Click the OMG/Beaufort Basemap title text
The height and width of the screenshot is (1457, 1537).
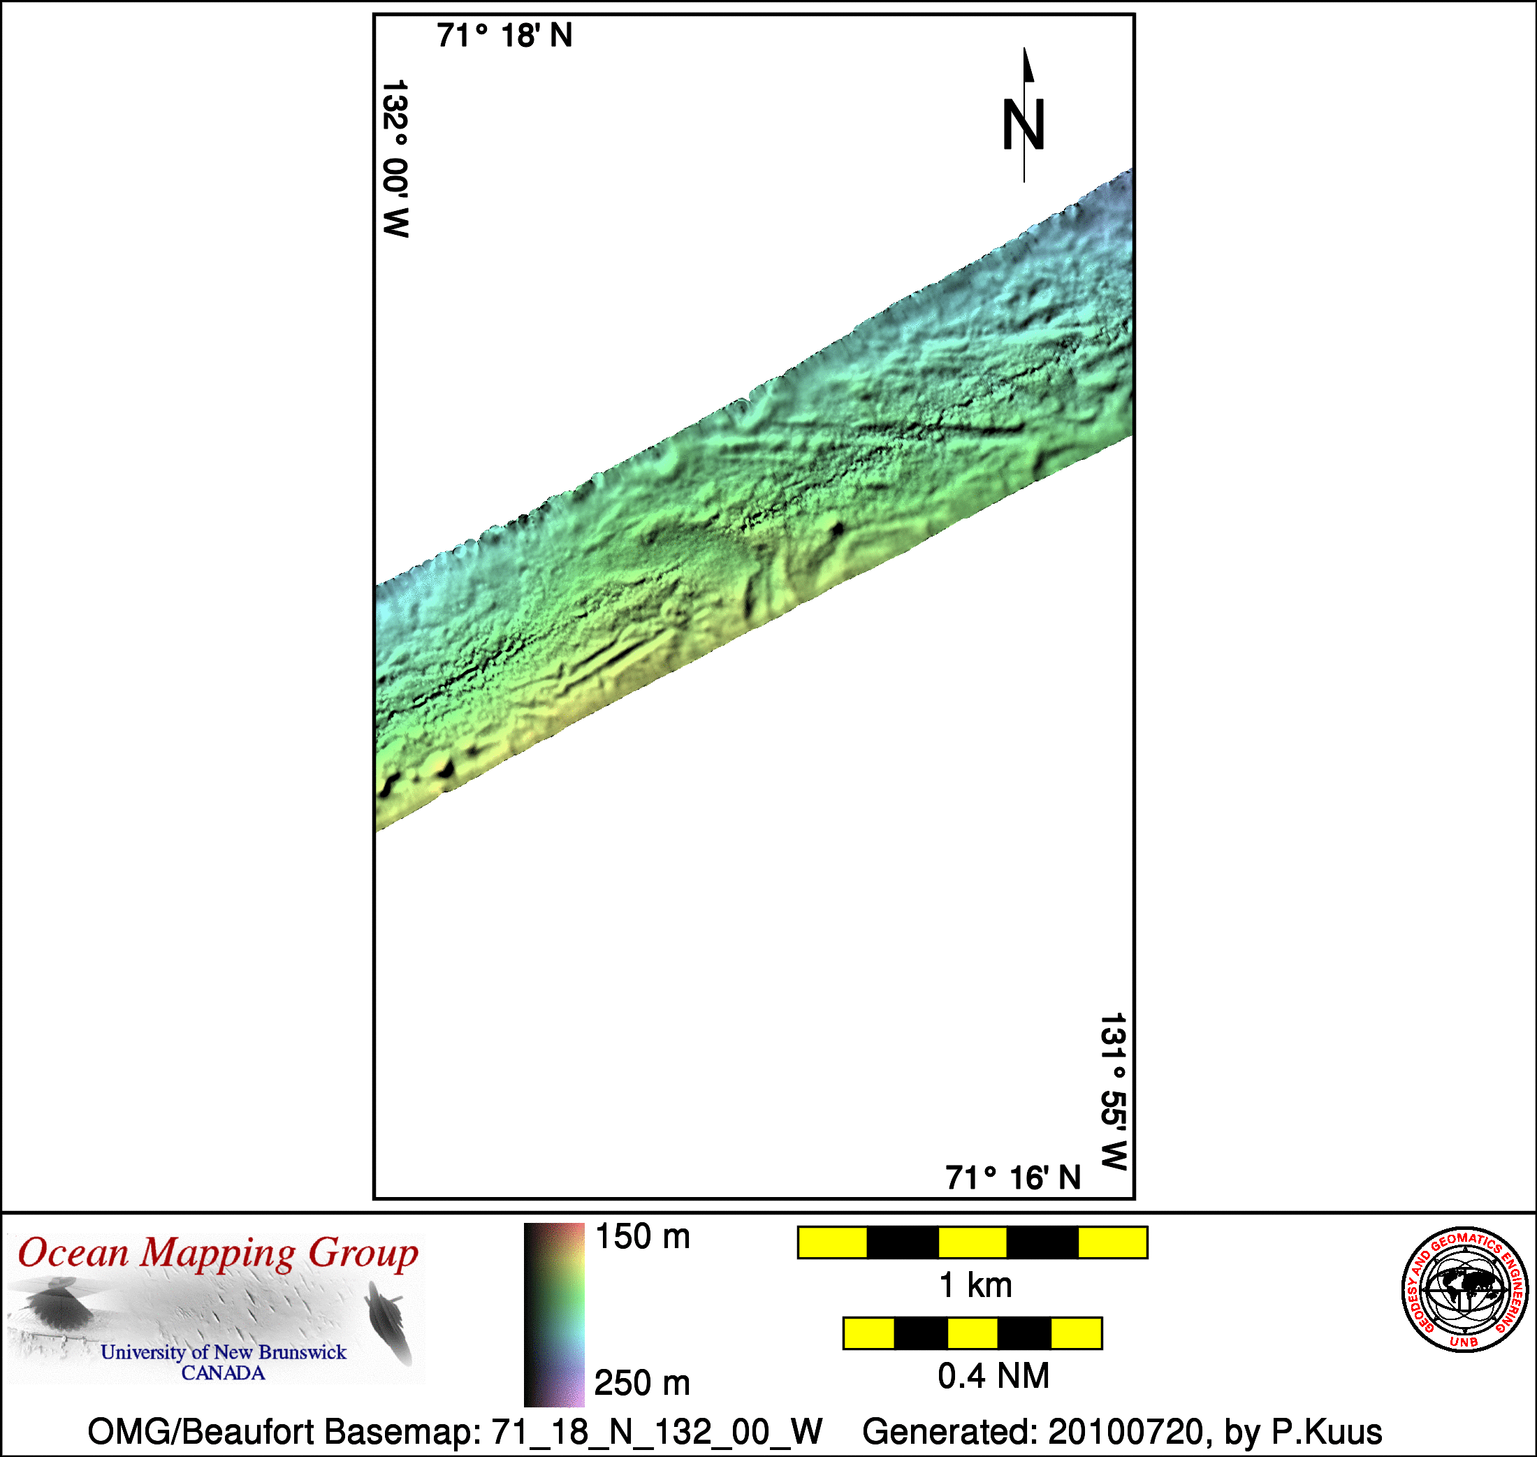(x=455, y=1431)
